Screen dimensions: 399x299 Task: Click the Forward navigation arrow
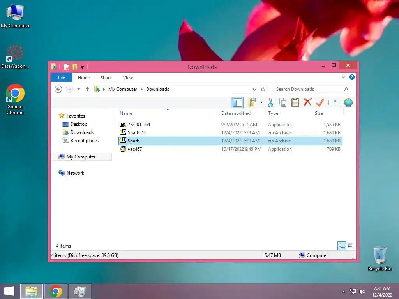pos(69,89)
